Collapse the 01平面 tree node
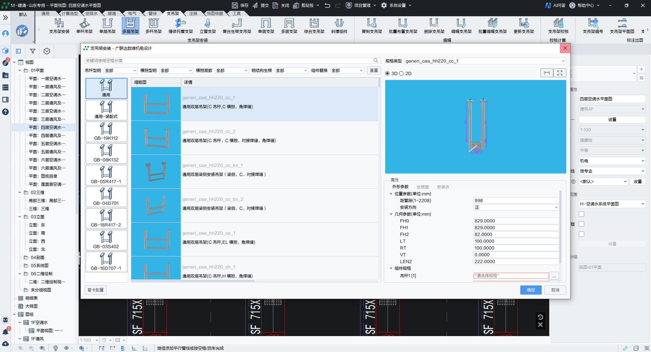Viewport: 651px width, 352px height. 20,70
